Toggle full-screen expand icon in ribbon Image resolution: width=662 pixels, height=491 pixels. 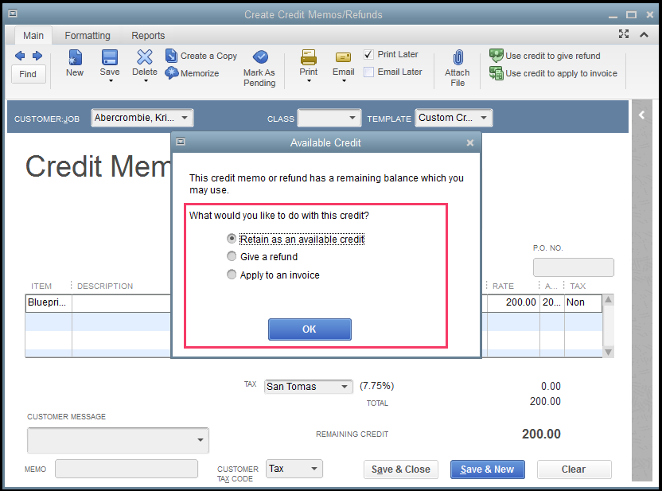click(624, 34)
